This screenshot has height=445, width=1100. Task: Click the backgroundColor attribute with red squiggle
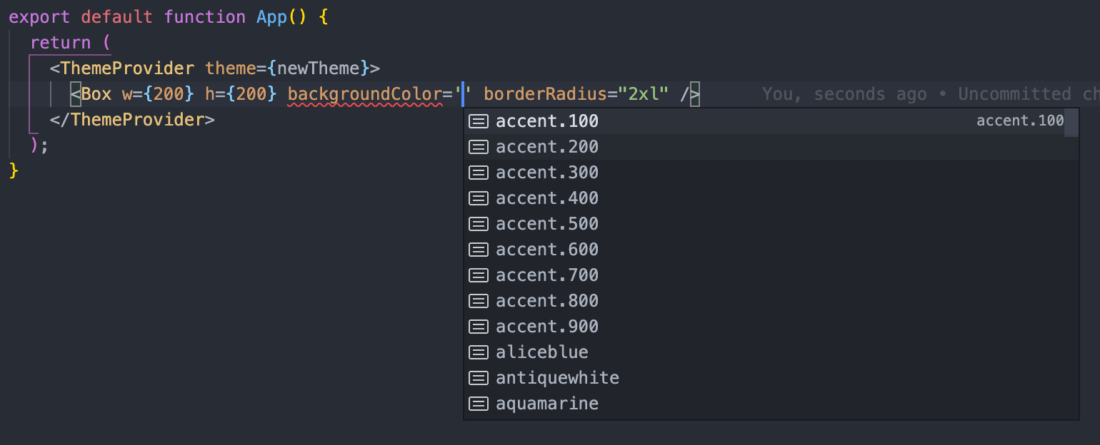pyautogui.click(x=365, y=94)
